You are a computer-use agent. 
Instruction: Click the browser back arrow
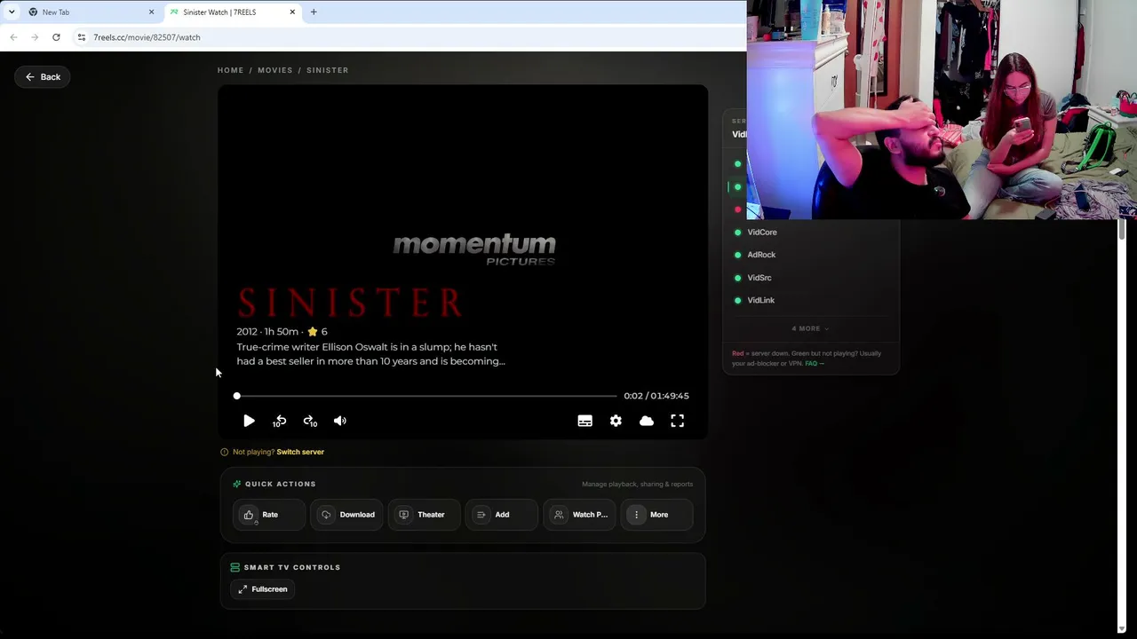(x=13, y=37)
